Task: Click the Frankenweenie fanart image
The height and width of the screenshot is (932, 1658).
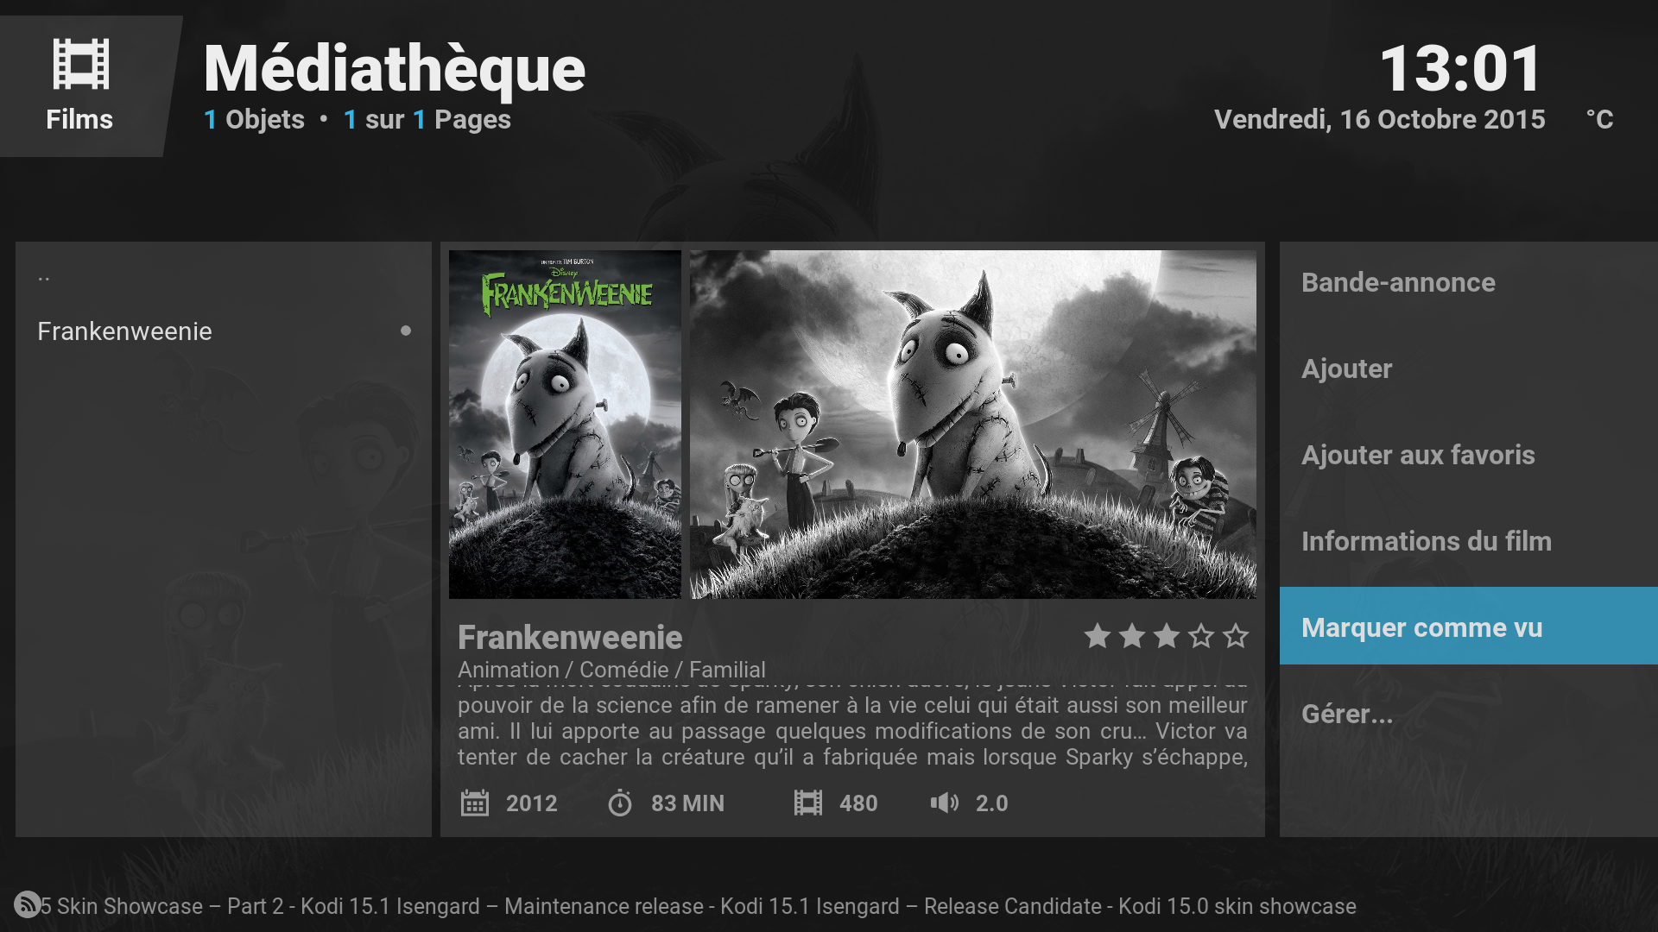Action: pyautogui.click(x=973, y=425)
